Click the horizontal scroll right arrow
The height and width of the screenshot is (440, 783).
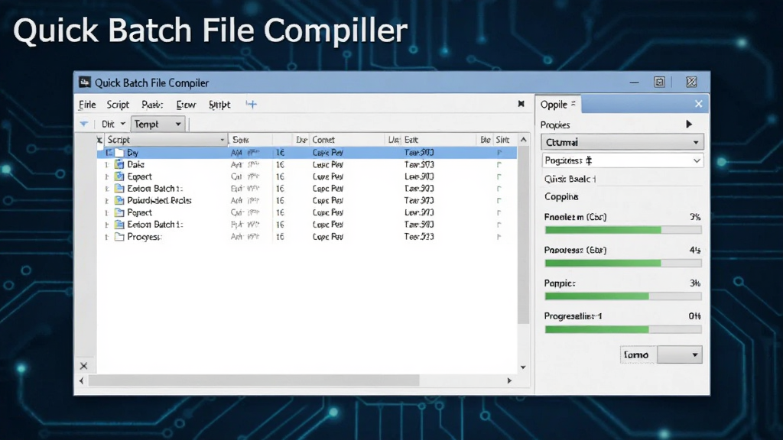[509, 380]
